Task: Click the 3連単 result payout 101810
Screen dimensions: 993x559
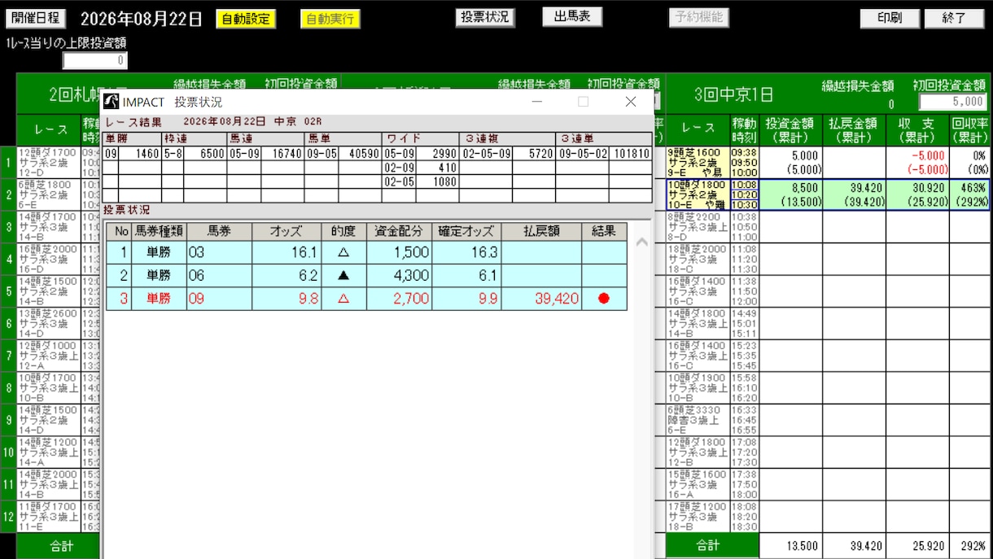Action: click(631, 153)
